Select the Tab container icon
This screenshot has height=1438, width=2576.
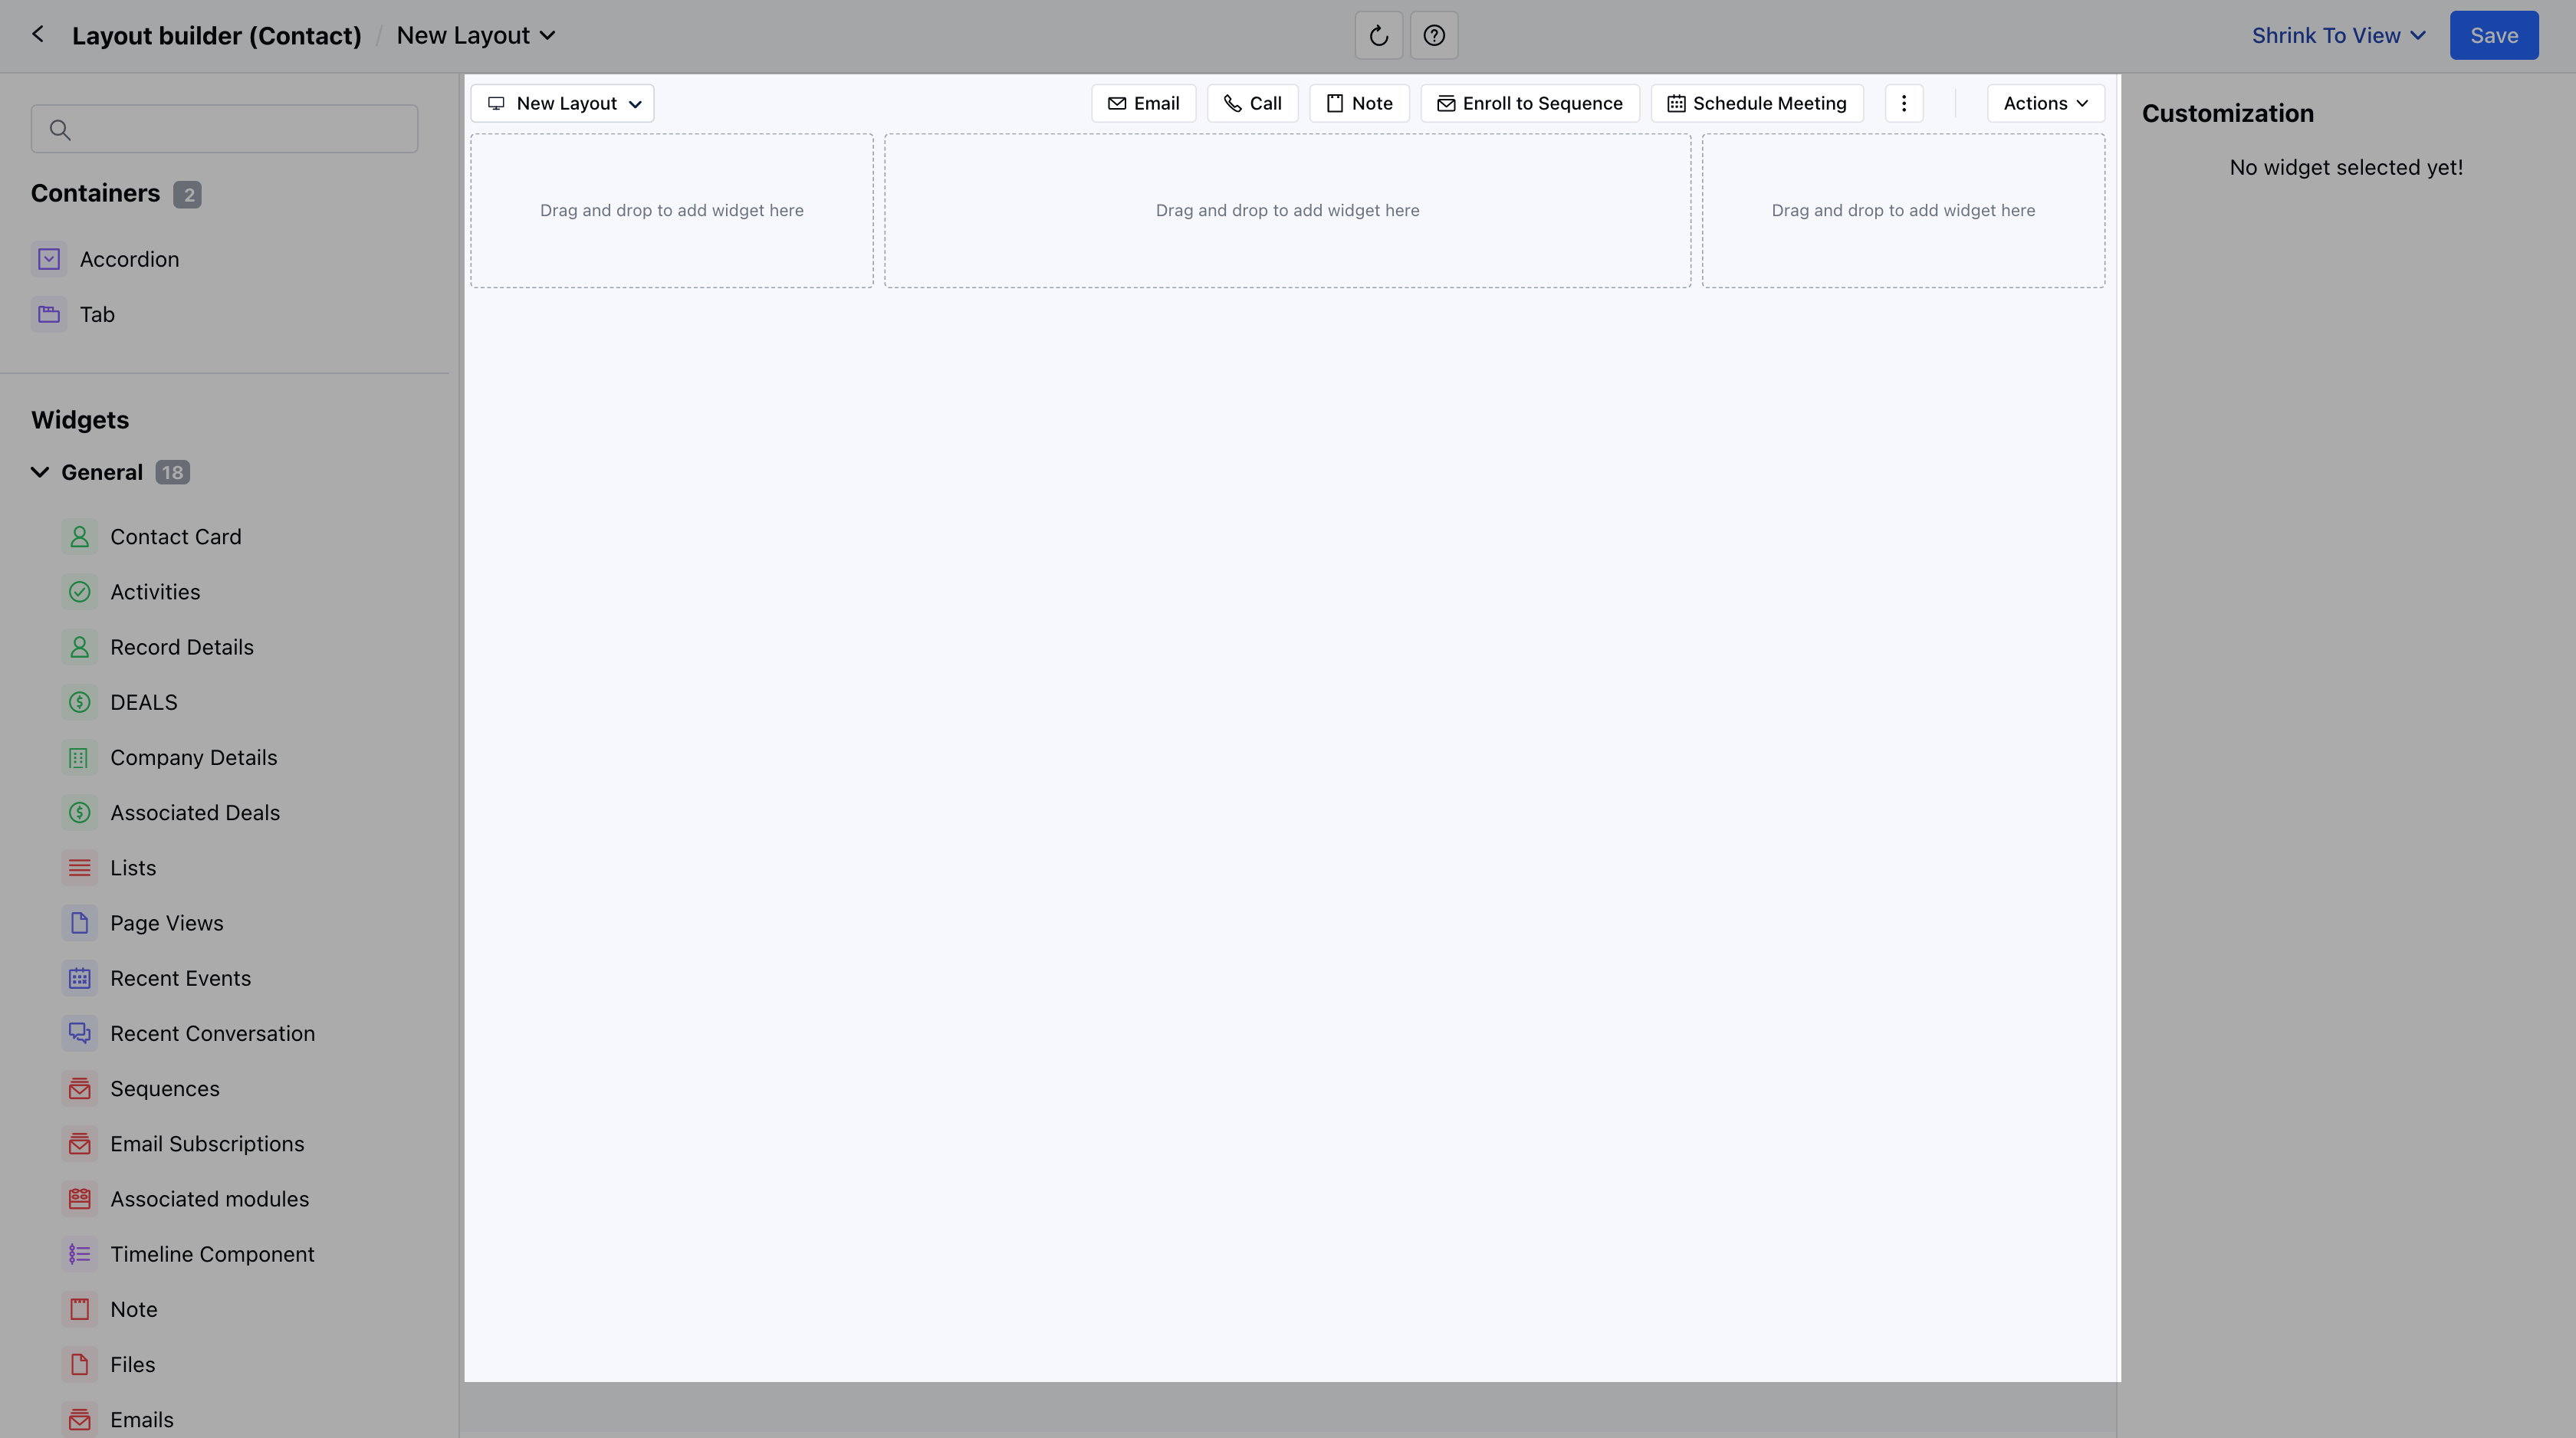[x=48, y=314]
